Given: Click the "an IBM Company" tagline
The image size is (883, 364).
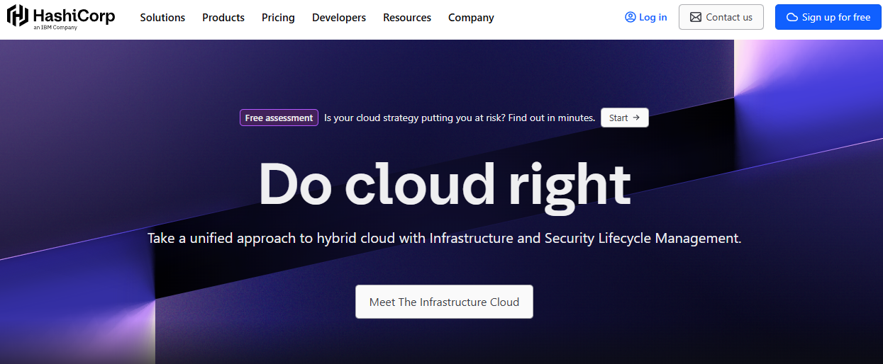Looking at the screenshot, I should point(55,28).
